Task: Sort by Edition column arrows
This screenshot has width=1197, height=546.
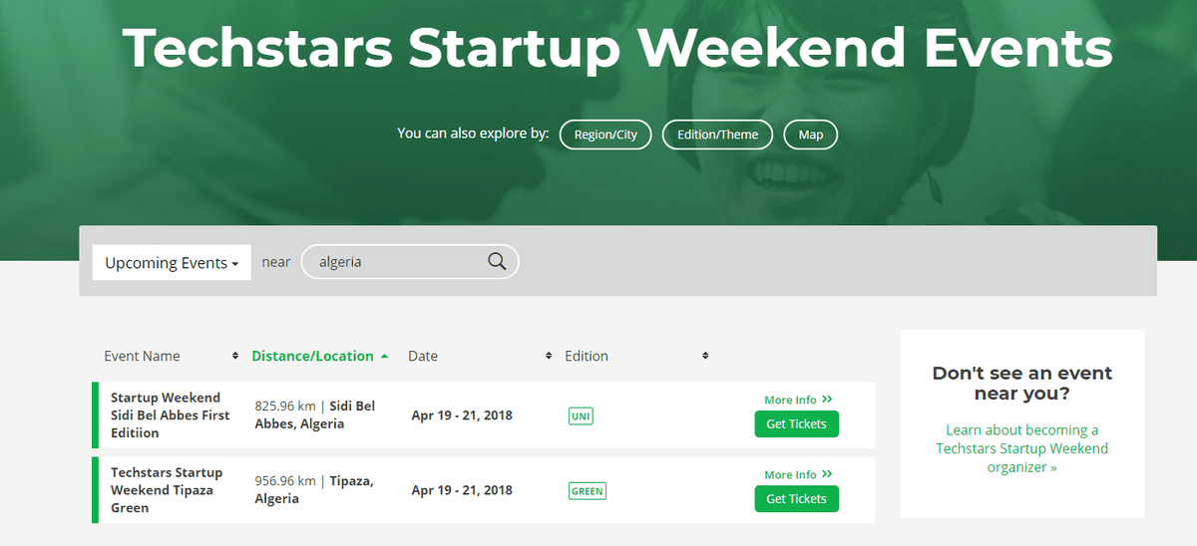Action: coord(705,356)
